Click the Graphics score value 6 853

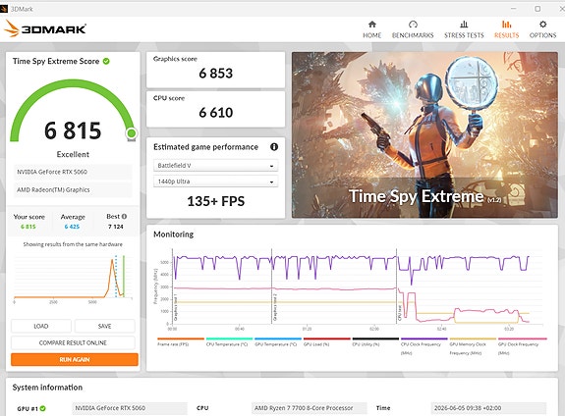pyautogui.click(x=216, y=74)
